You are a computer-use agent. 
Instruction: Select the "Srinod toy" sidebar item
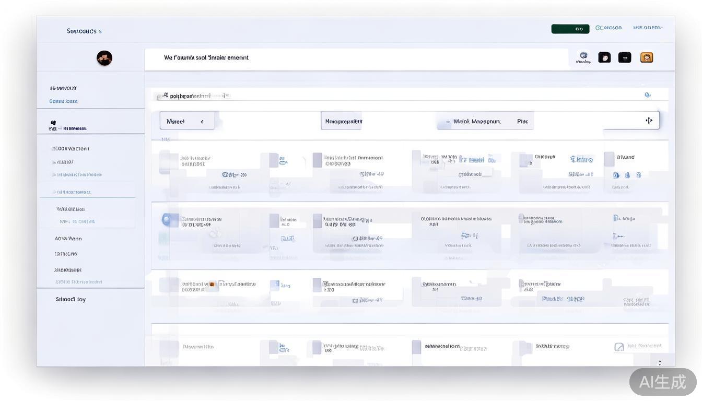[x=71, y=299]
